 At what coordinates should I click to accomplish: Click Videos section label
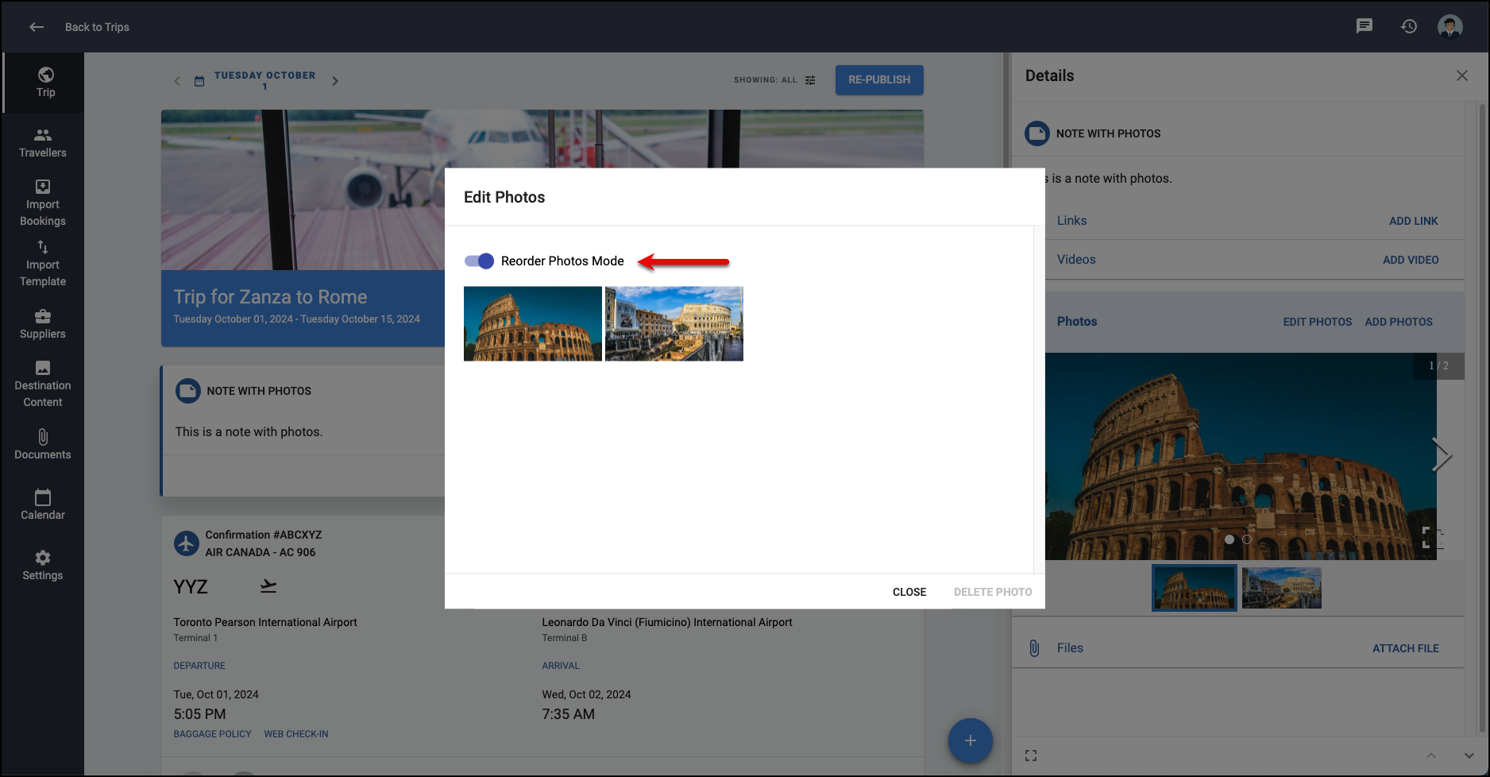pyautogui.click(x=1076, y=260)
